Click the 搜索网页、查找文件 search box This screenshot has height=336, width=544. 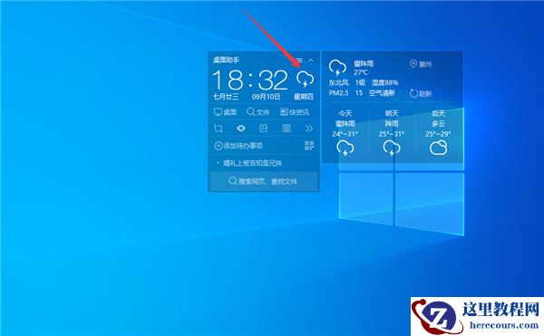coord(264,181)
